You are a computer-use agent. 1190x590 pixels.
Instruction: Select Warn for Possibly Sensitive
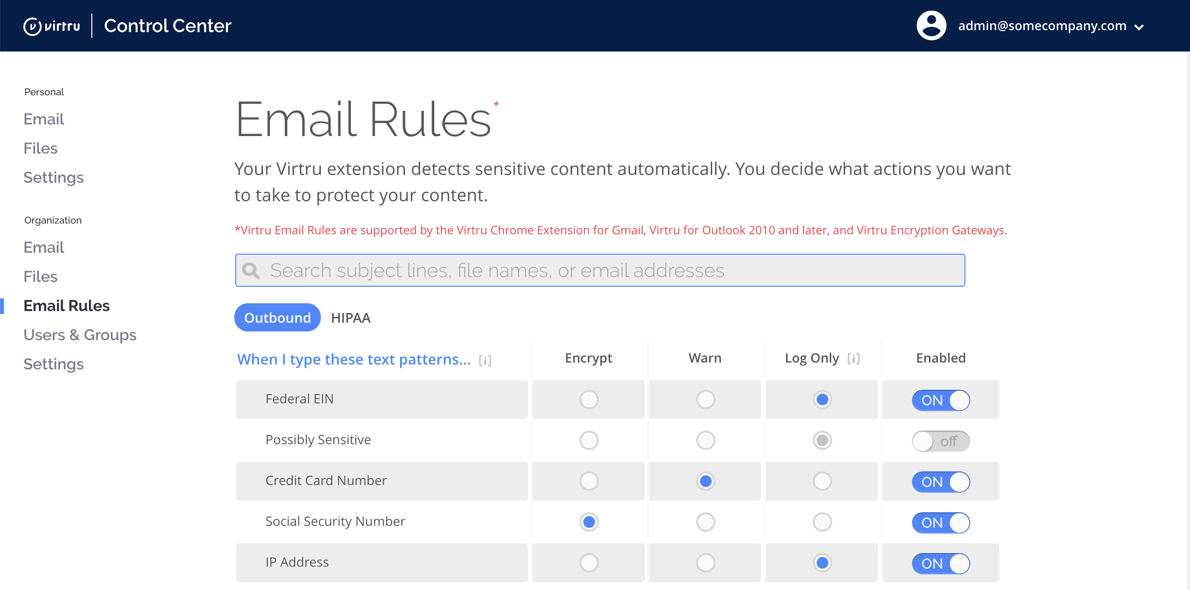[x=705, y=440]
